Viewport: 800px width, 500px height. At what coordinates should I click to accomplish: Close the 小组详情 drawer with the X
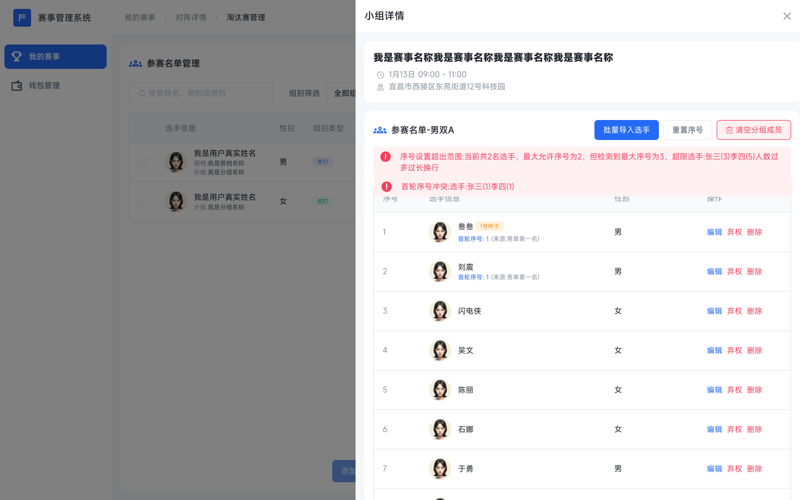tap(787, 16)
